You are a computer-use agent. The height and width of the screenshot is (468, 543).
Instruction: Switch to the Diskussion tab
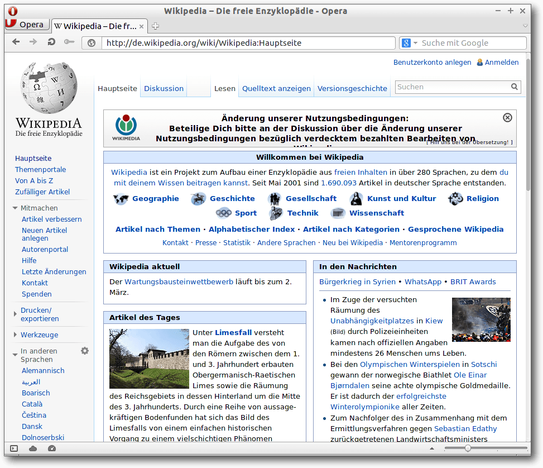coord(164,88)
